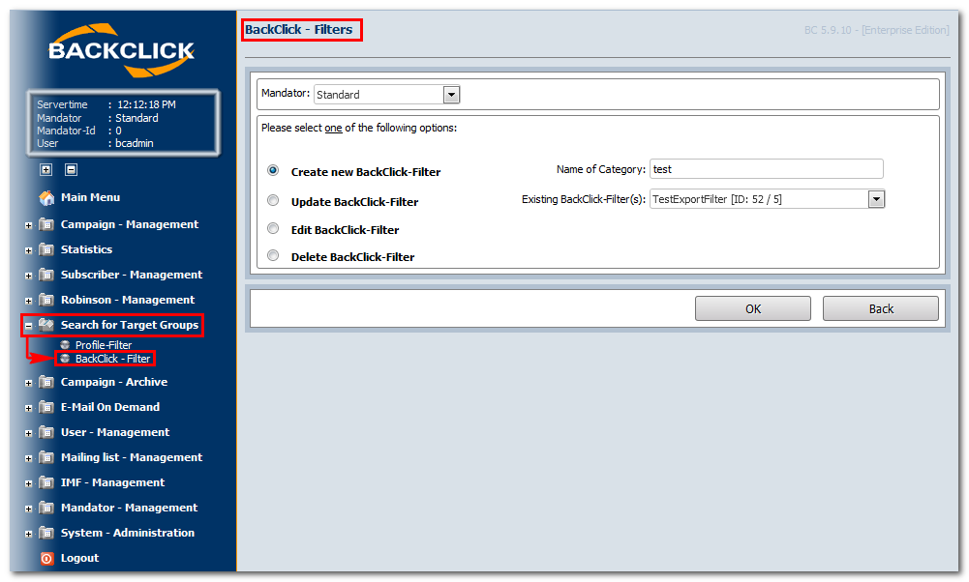This screenshot has width=969, height=582.
Task: Expand Mandator - Management tree node
Action: [28, 509]
